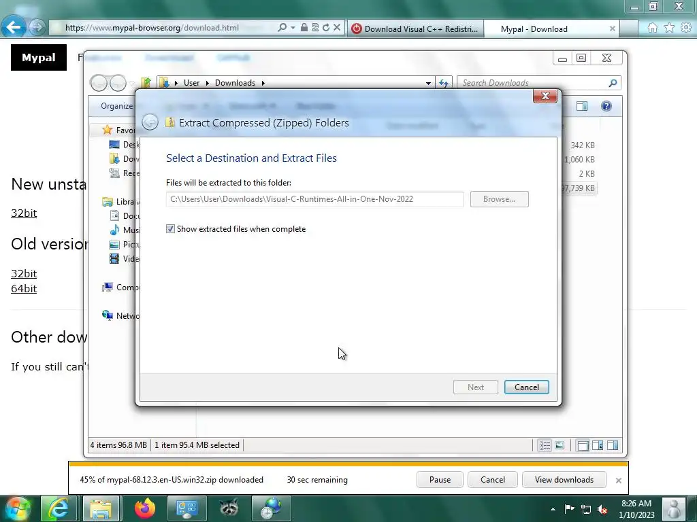Screen dimensions: 697x522
Task: Launch Firefox from the taskbar
Action: [144, 508]
